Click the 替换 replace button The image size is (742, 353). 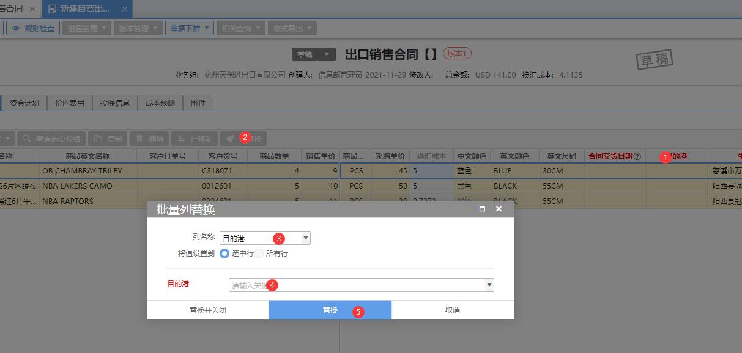(x=330, y=310)
